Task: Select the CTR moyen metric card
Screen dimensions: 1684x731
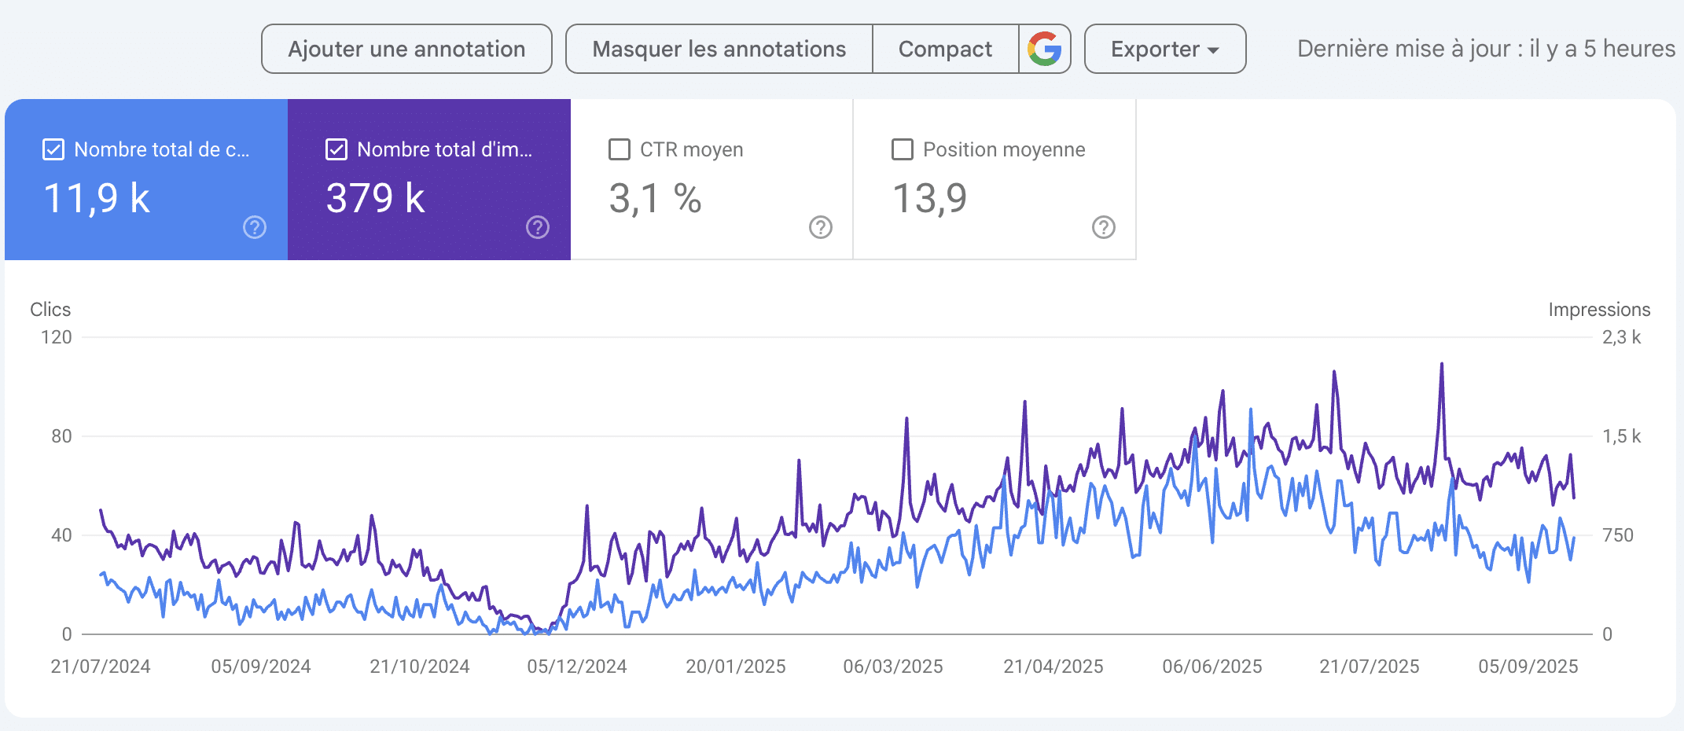Action: [710, 179]
